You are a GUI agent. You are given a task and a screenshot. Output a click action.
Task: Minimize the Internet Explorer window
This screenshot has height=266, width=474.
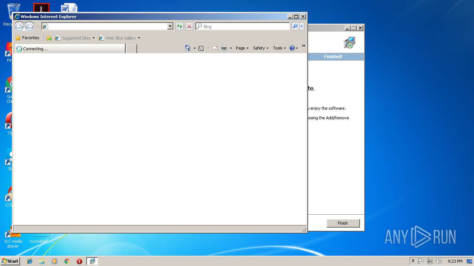pyautogui.click(x=290, y=17)
